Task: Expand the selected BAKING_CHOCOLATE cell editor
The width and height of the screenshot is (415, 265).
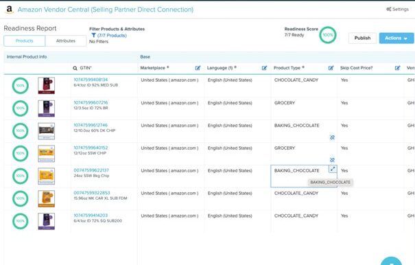Action: tap(333, 169)
